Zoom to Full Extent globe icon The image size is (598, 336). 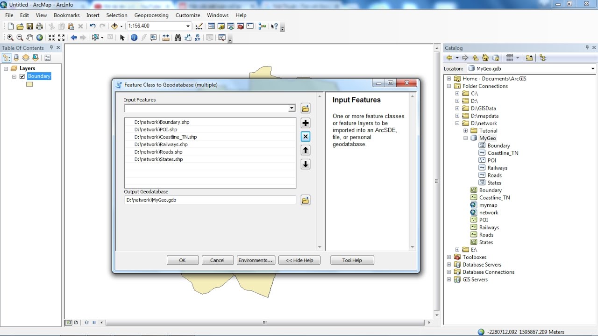(x=40, y=38)
